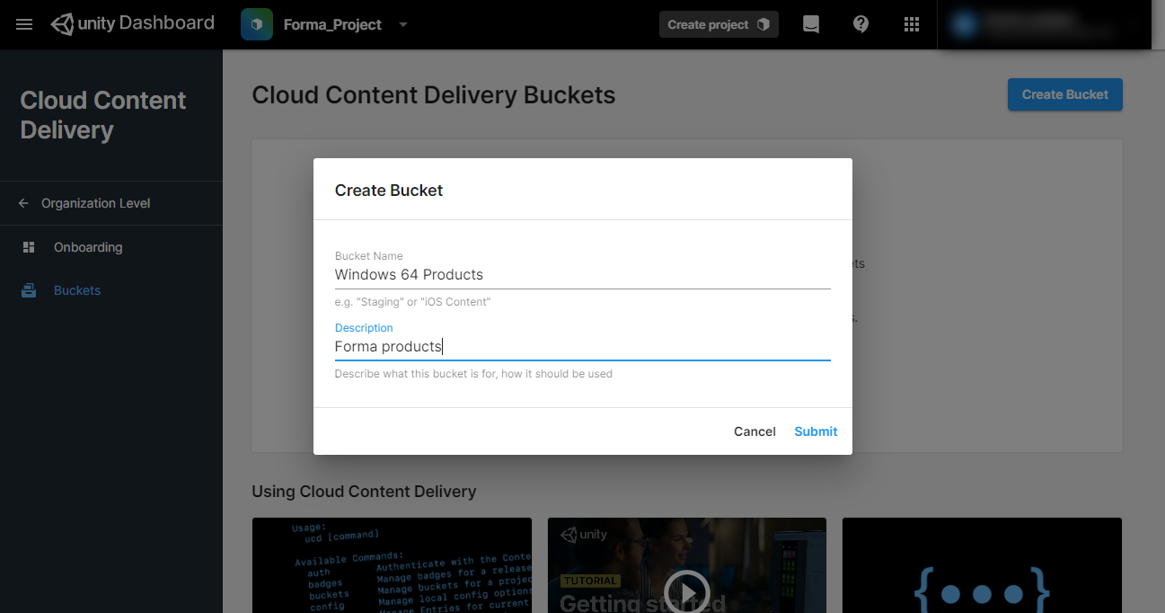This screenshot has height=613, width=1165.
Task: Open the hamburger navigation menu
Action: 24,24
